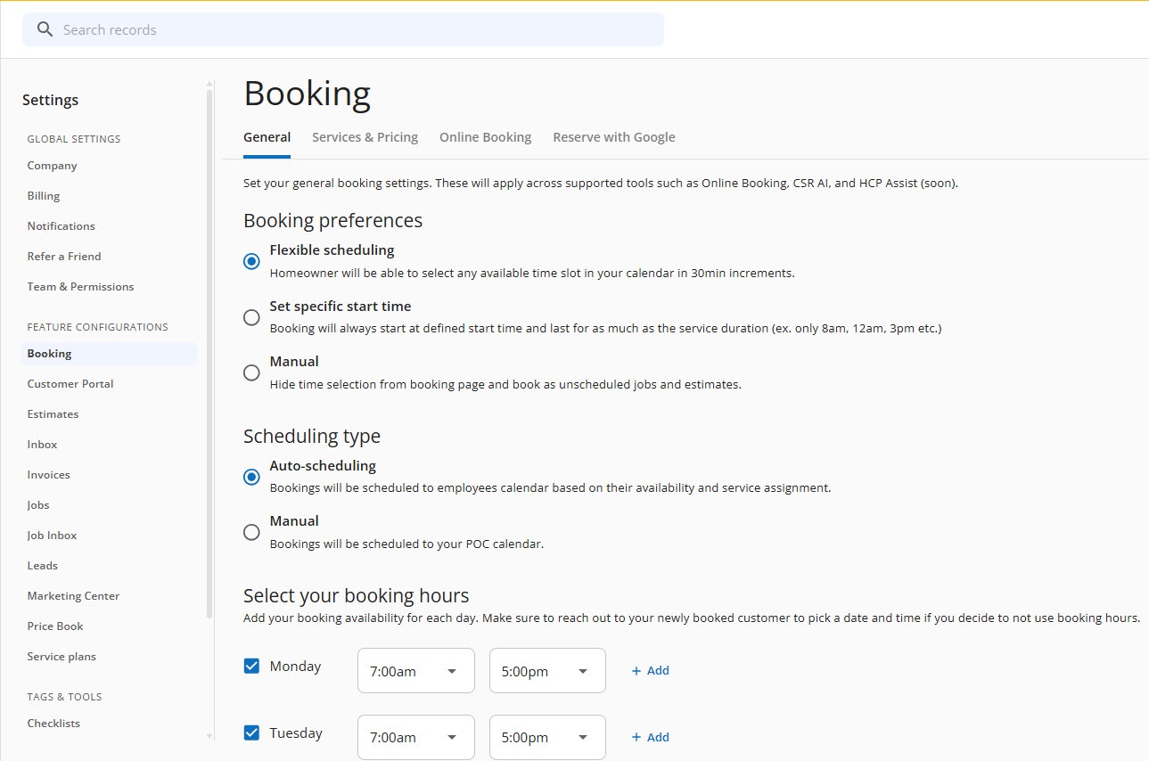Open Reserve with Google tab
The height and width of the screenshot is (761, 1149).
tap(613, 137)
